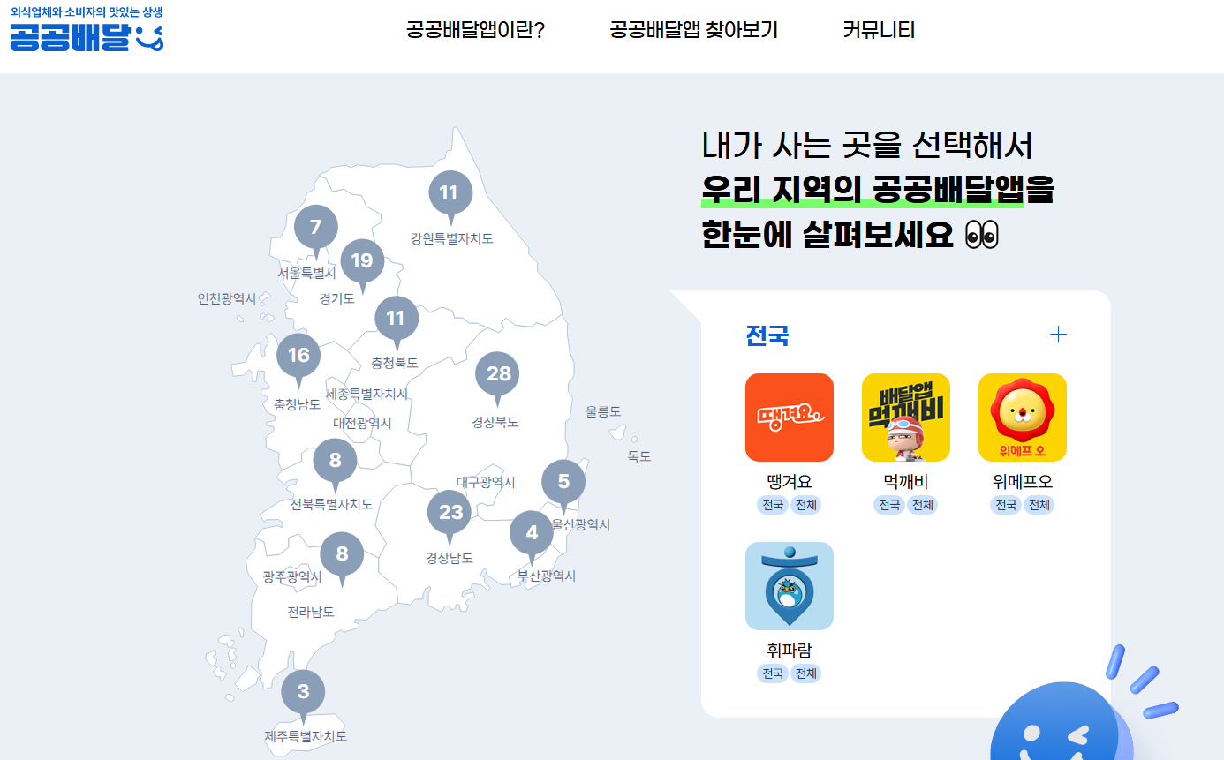This screenshot has width=1224, height=760.
Task: Click the 전라남도 map label
Action: tap(311, 612)
